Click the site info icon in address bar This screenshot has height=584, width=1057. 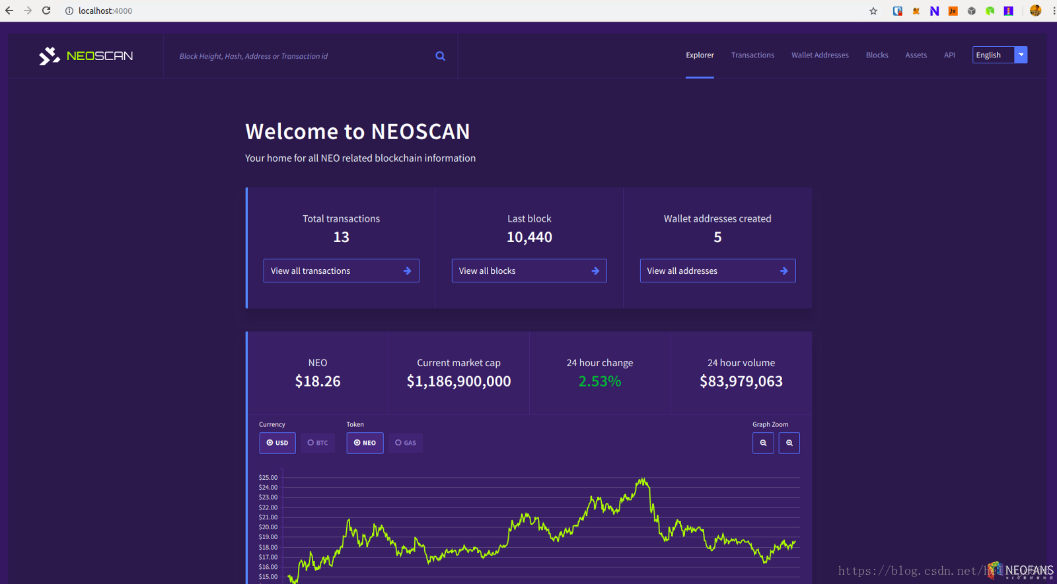coord(69,11)
